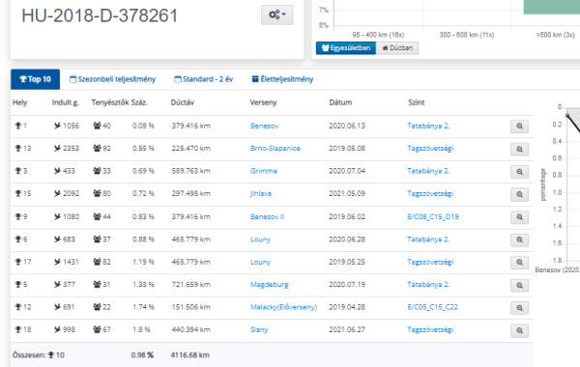580x367 pixels.
Task: Click the green bar in top chart
Action: [552, 7]
